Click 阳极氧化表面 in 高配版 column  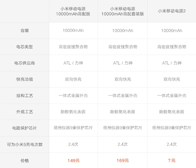click(x=73, y=112)
